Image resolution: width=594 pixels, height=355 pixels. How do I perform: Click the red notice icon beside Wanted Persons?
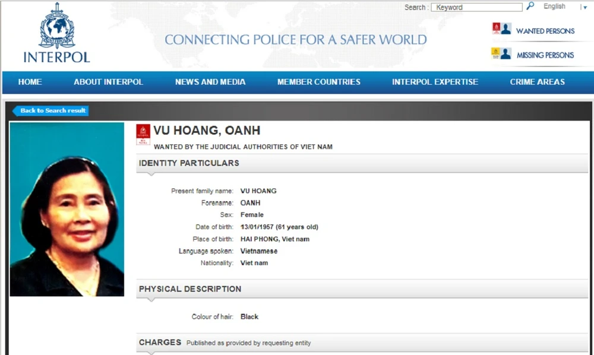coord(496,28)
